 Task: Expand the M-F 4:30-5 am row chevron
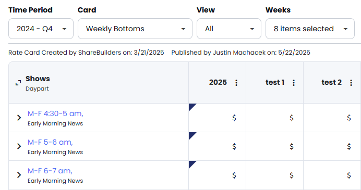19,118
